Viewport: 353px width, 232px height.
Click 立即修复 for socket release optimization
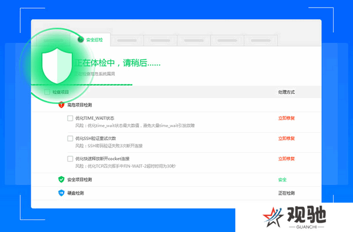pyautogui.click(x=287, y=159)
